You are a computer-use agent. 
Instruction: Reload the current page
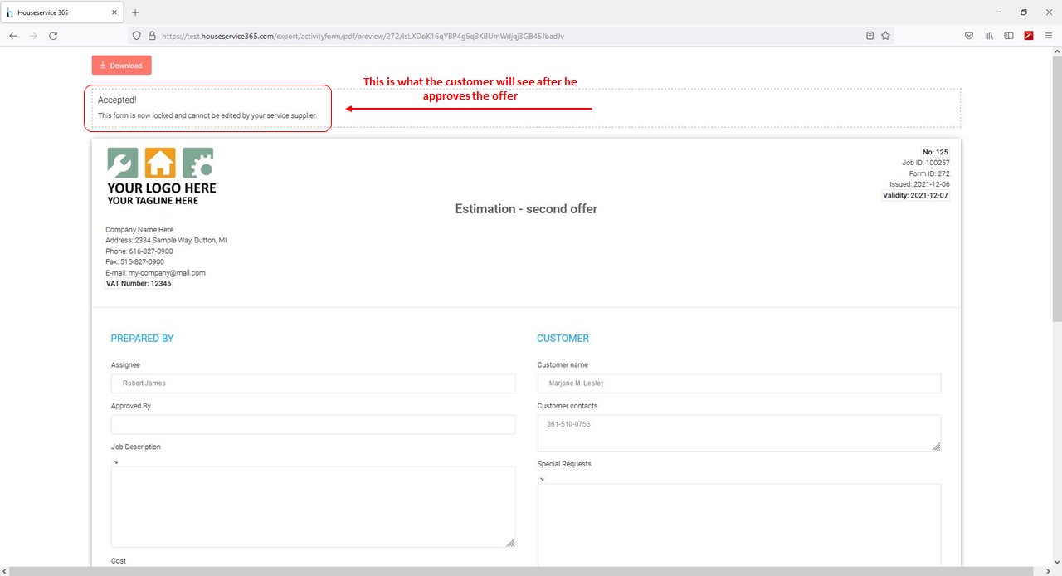[x=53, y=36]
